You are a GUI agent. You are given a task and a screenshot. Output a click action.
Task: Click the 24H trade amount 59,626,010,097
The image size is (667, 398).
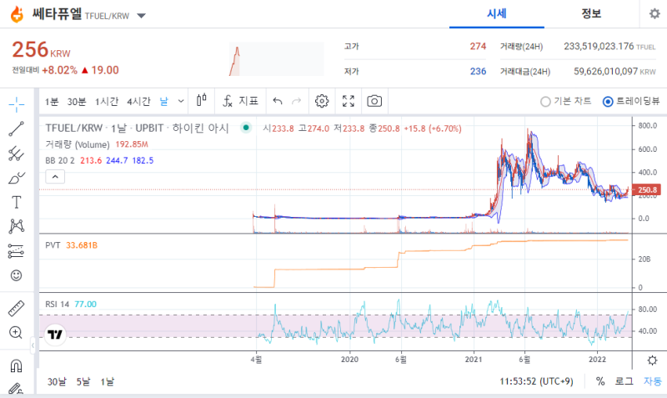[606, 72]
